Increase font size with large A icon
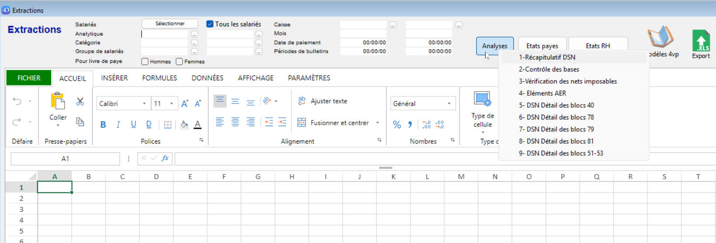This screenshot has width=716, height=243. (184, 103)
